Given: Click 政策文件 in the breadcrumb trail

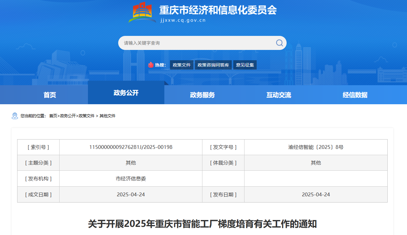Looking at the screenshot, I should 86,116.
